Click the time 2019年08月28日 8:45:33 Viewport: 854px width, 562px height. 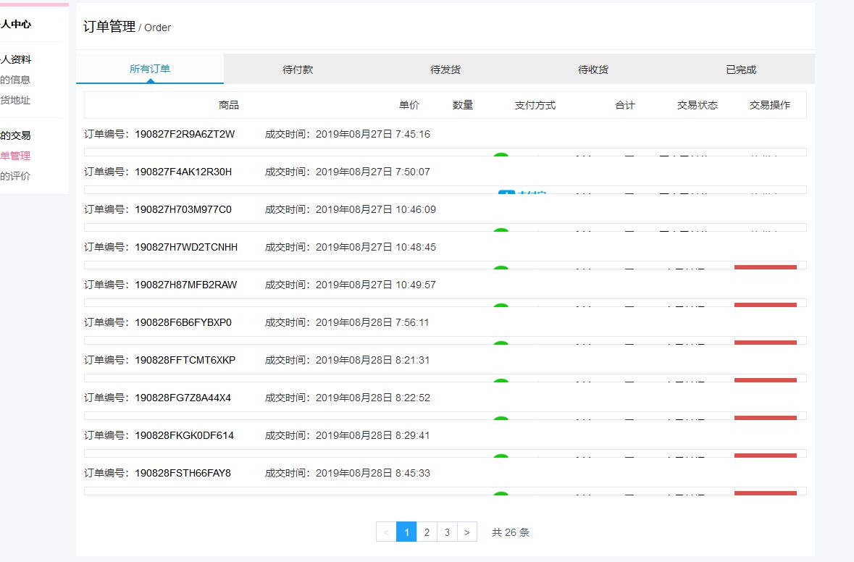(372, 473)
